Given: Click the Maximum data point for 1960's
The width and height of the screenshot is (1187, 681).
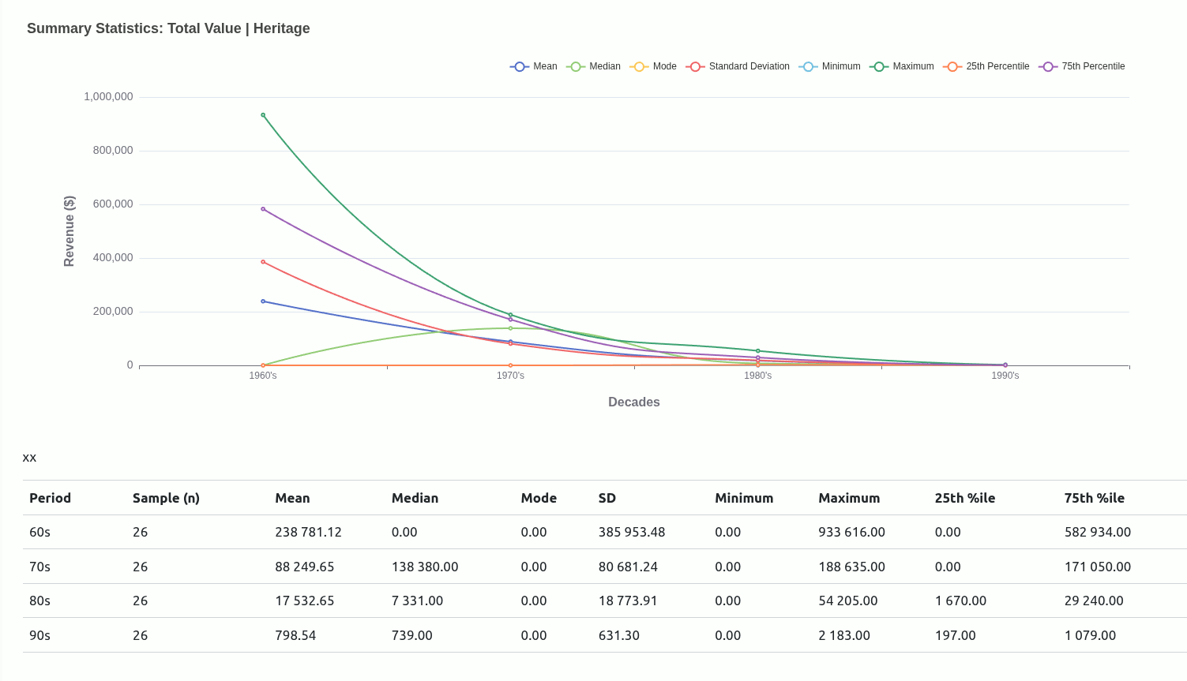Looking at the screenshot, I should tap(263, 115).
